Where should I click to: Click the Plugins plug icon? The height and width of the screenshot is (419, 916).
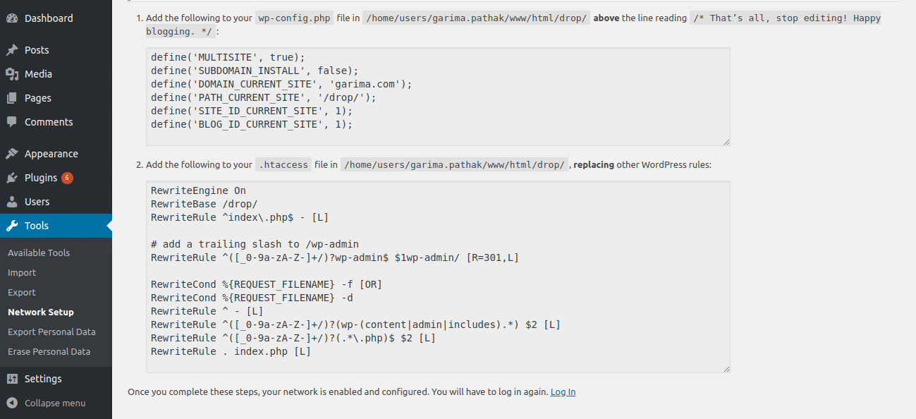coord(12,178)
